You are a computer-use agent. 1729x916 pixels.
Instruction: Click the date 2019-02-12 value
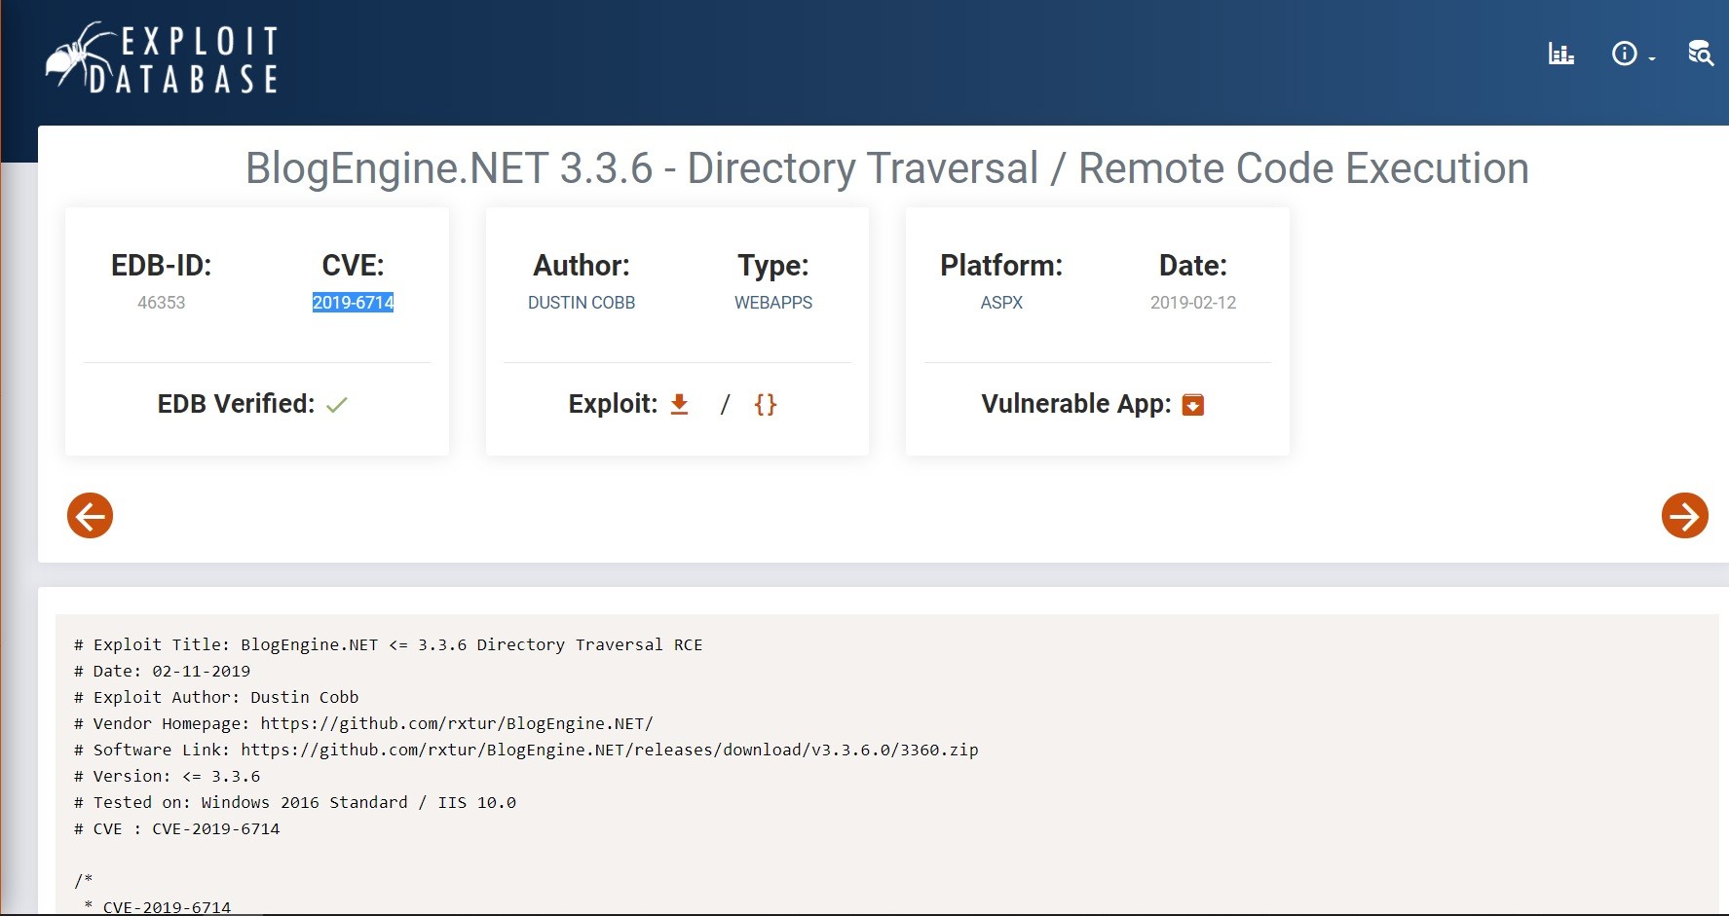pyautogui.click(x=1193, y=303)
